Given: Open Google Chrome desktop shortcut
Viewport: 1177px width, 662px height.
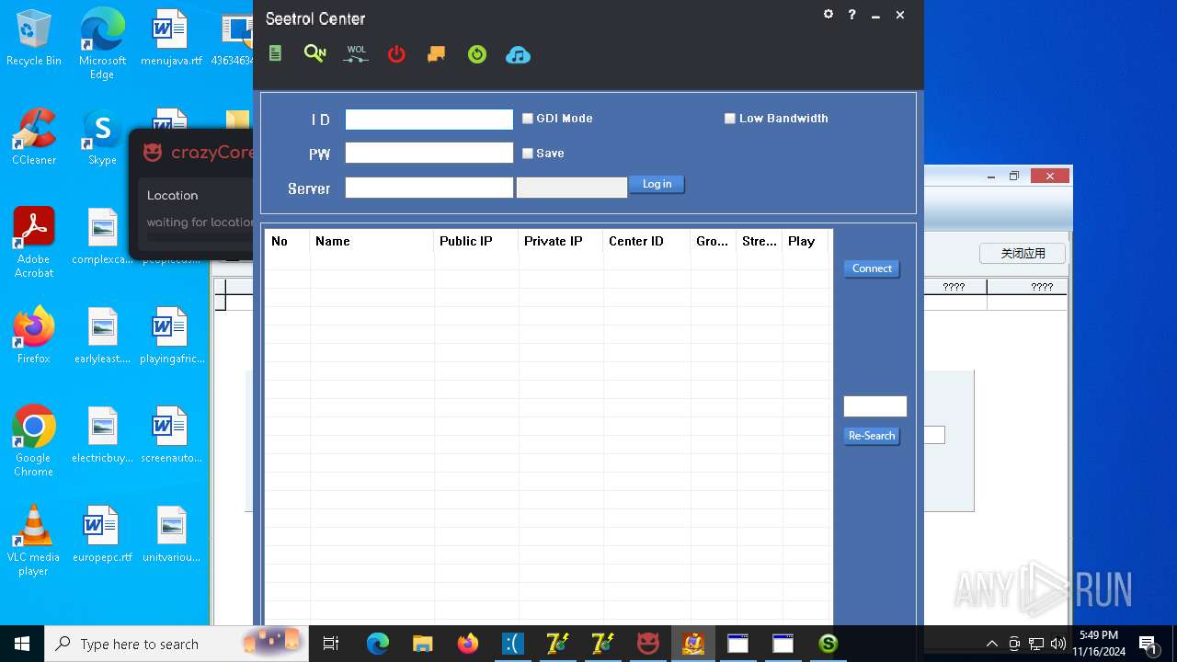Looking at the screenshot, I should (x=34, y=441).
